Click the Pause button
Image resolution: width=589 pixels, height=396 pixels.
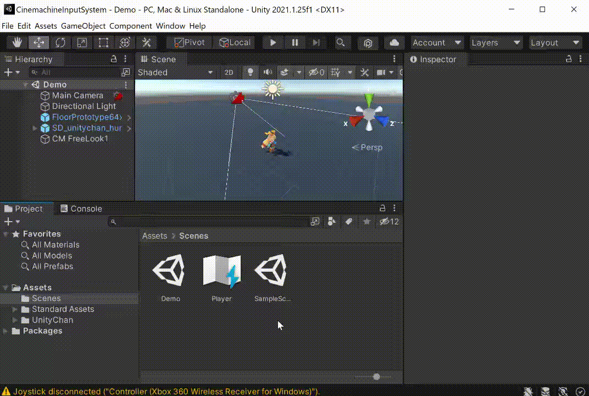tap(295, 42)
